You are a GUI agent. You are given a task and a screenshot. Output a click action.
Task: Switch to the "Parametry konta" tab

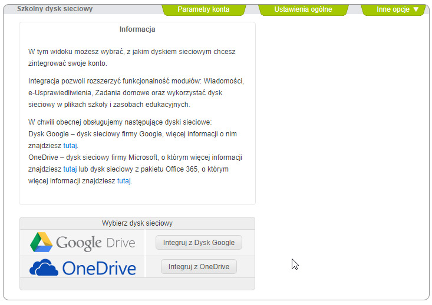[203, 9]
